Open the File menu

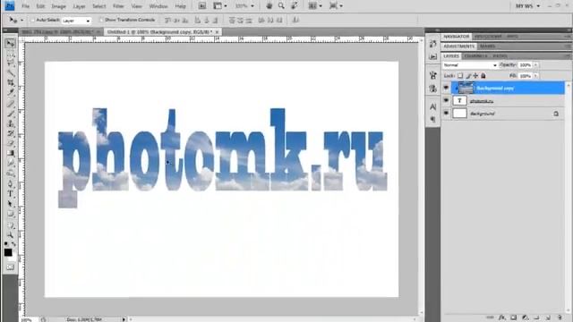[x=25, y=6]
